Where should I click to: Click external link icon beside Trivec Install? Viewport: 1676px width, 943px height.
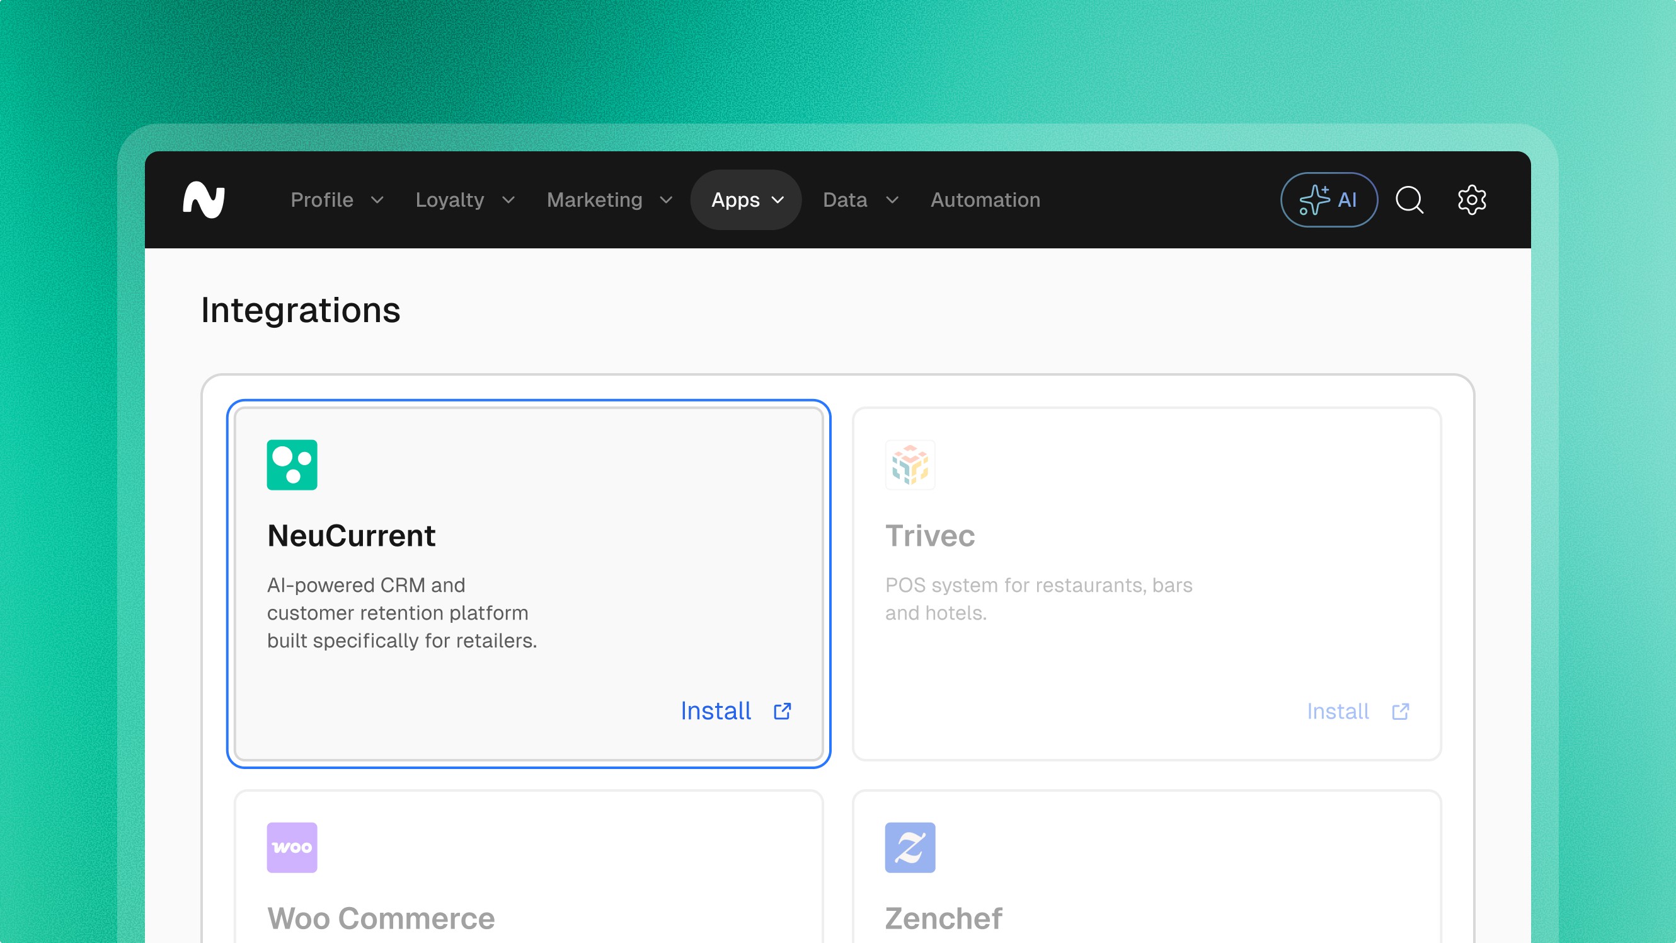1400,711
